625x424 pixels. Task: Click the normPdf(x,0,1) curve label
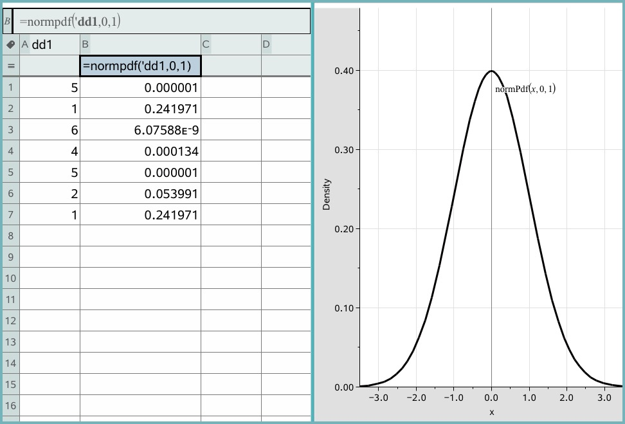(x=525, y=89)
